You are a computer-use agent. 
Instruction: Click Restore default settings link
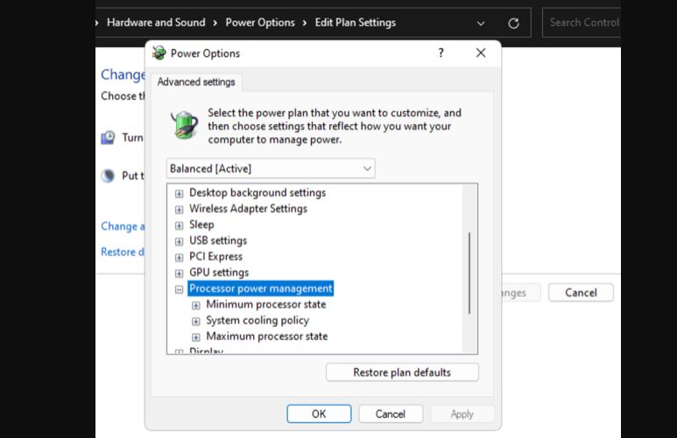[123, 252]
